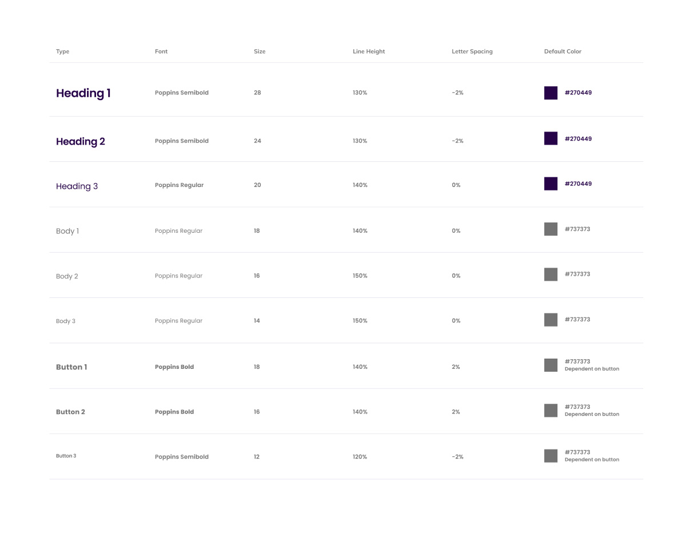Pick the Heading 3 row color swatch
The height and width of the screenshot is (541, 689).
(x=551, y=184)
